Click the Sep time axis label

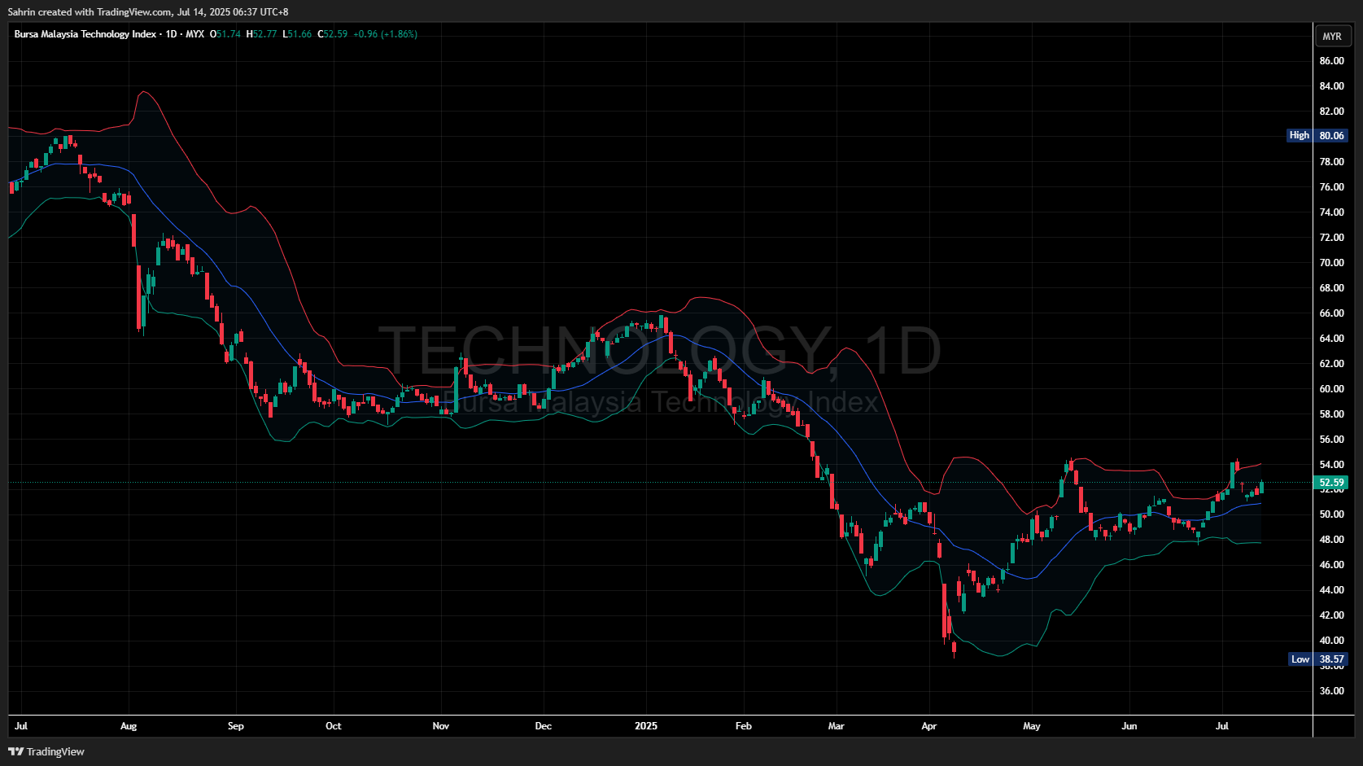pyautogui.click(x=236, y=726)
